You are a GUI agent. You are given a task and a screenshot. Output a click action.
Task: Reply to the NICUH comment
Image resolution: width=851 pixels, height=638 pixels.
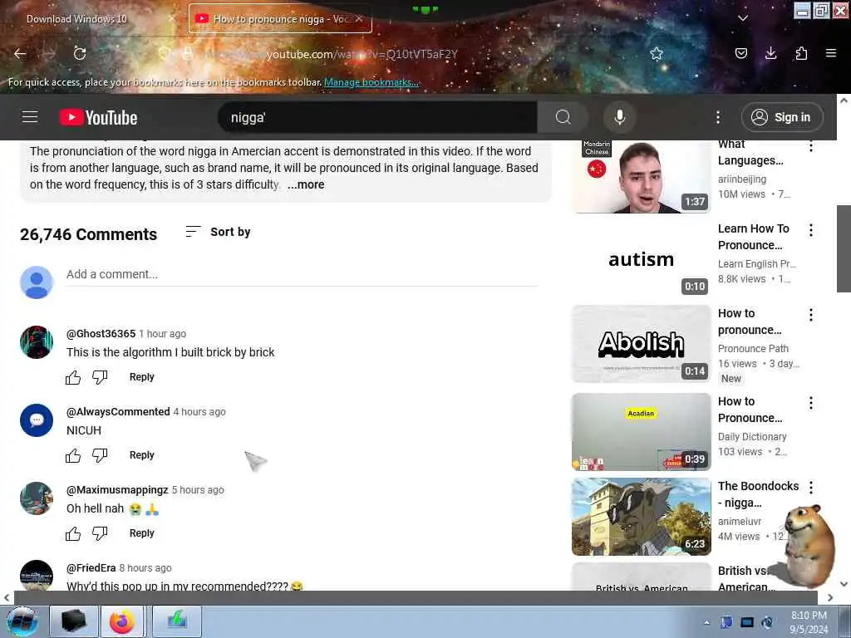(141, 455)
